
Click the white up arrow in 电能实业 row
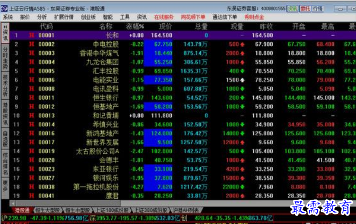242,80
